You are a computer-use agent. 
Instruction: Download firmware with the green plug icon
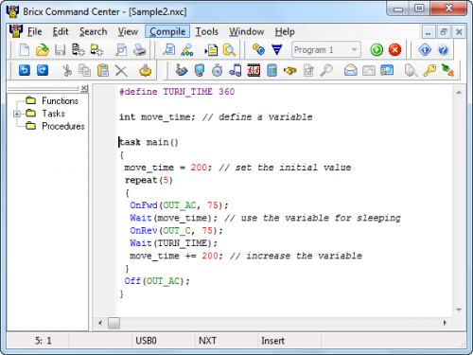point(447,70)
